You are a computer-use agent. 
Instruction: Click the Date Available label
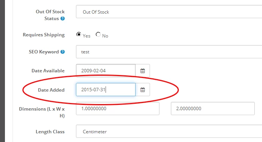(x=48, y=71)
